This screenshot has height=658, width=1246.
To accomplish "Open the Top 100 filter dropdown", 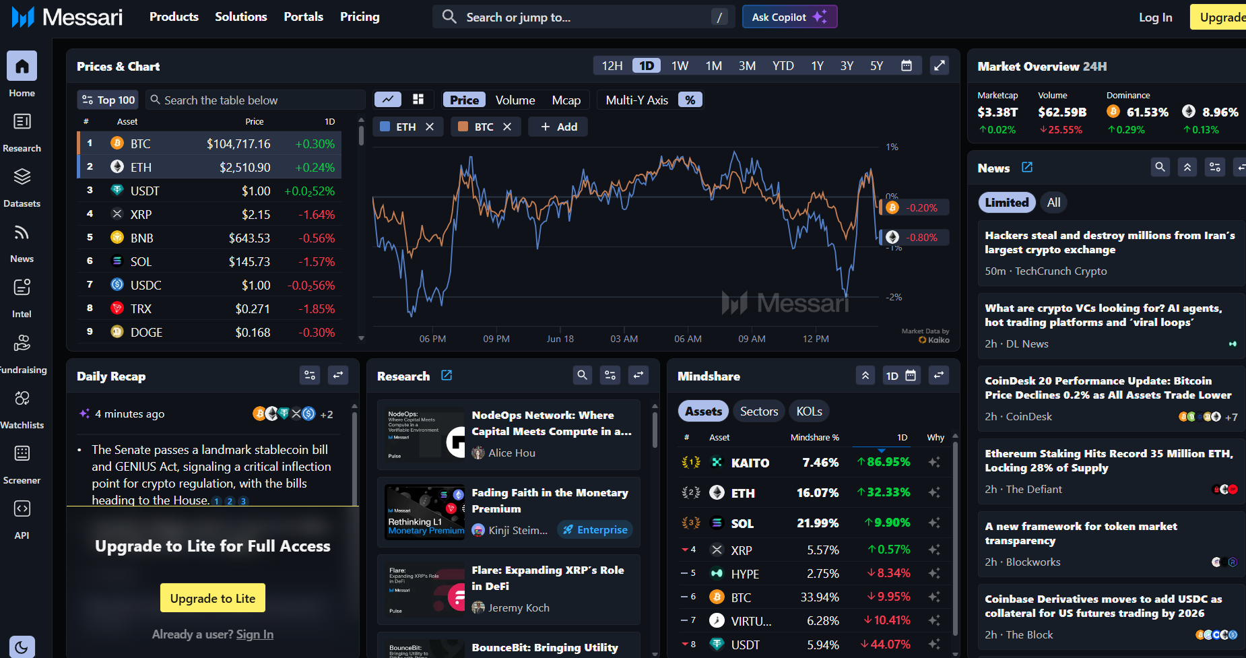I will pyautogui.click(x=108, y=100).
